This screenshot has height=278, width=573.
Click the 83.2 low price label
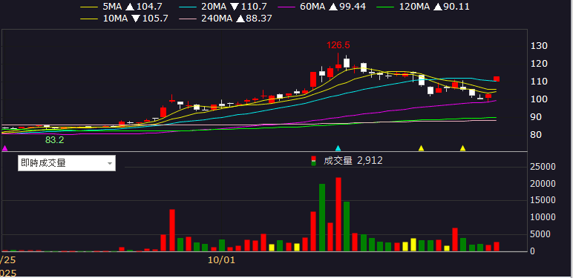(x=54, y=139)
